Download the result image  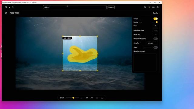[x=102, y=98]
